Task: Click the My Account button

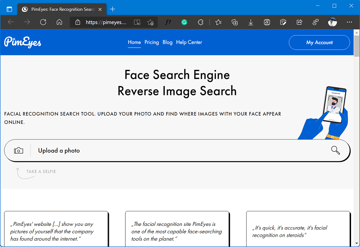Action: (319, 42)
